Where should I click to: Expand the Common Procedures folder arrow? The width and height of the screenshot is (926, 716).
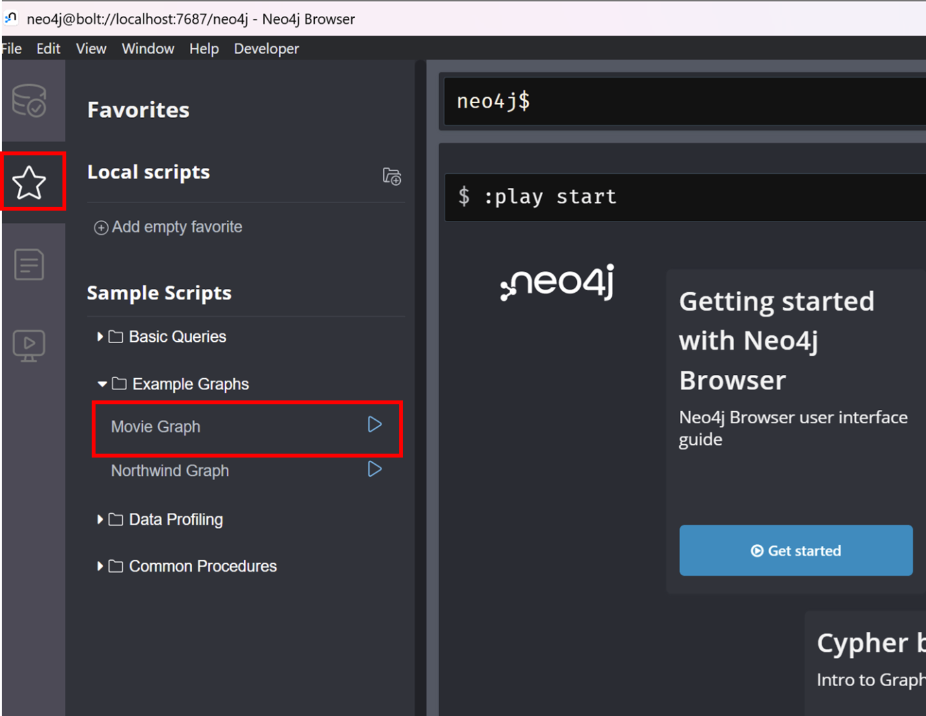[100, 567]
